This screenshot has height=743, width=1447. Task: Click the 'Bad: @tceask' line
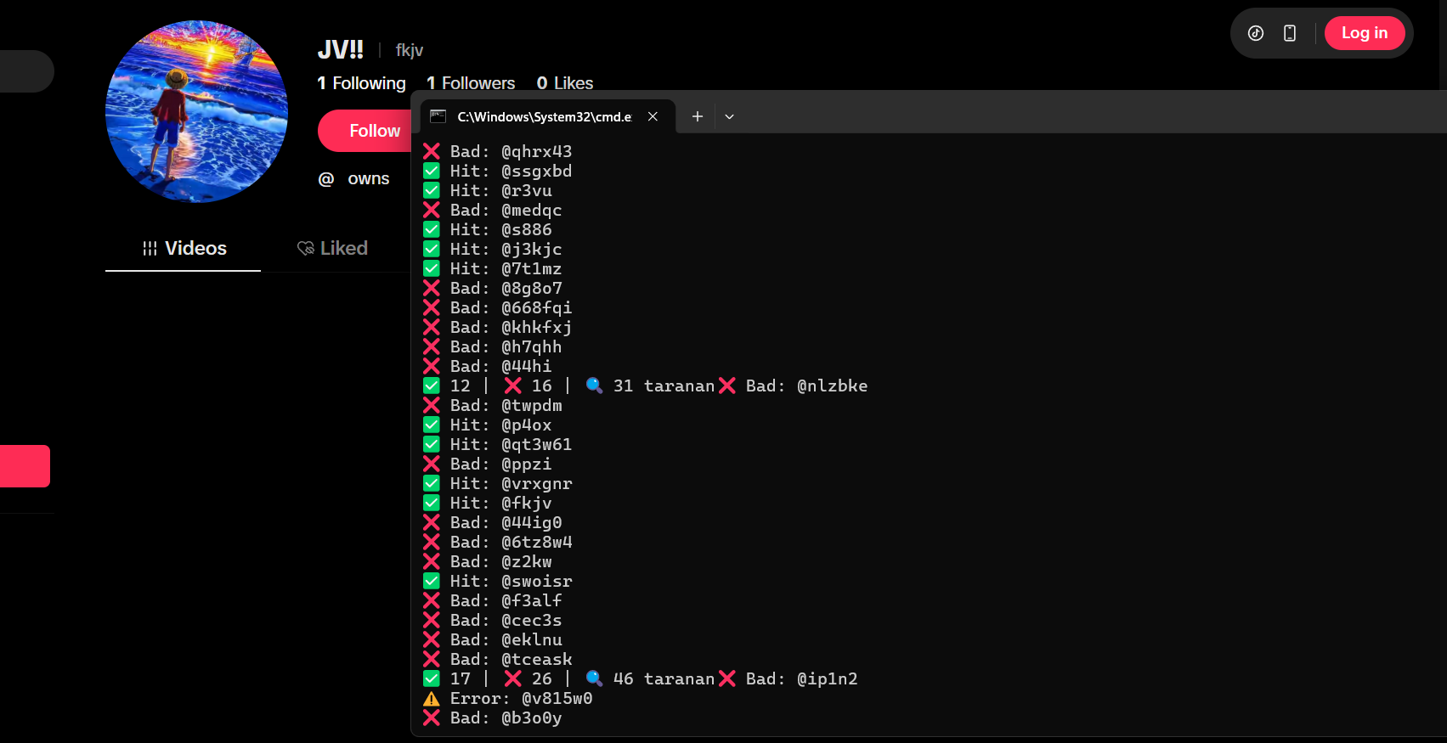click(x=498, y=659)
